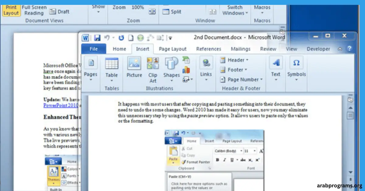
Task: Click the scroll down arrow in 2nd Document
Action: (x=350, y=172)
